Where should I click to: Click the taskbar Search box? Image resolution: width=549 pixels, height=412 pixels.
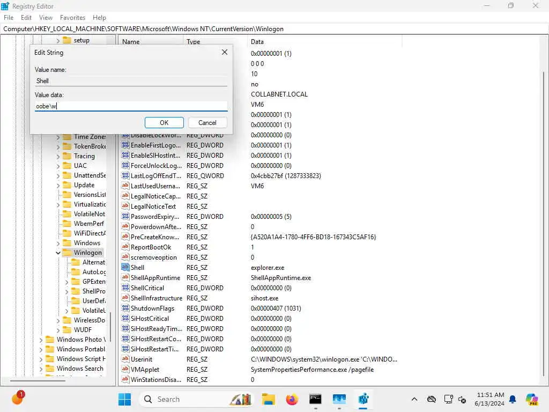pos(196,399)
